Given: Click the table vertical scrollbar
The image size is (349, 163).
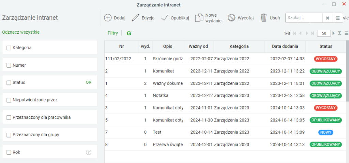Looking at the screenshot, I should pos(348,71).
